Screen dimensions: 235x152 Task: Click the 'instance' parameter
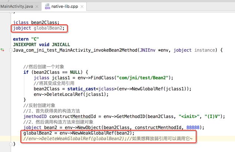coord(205,50)
